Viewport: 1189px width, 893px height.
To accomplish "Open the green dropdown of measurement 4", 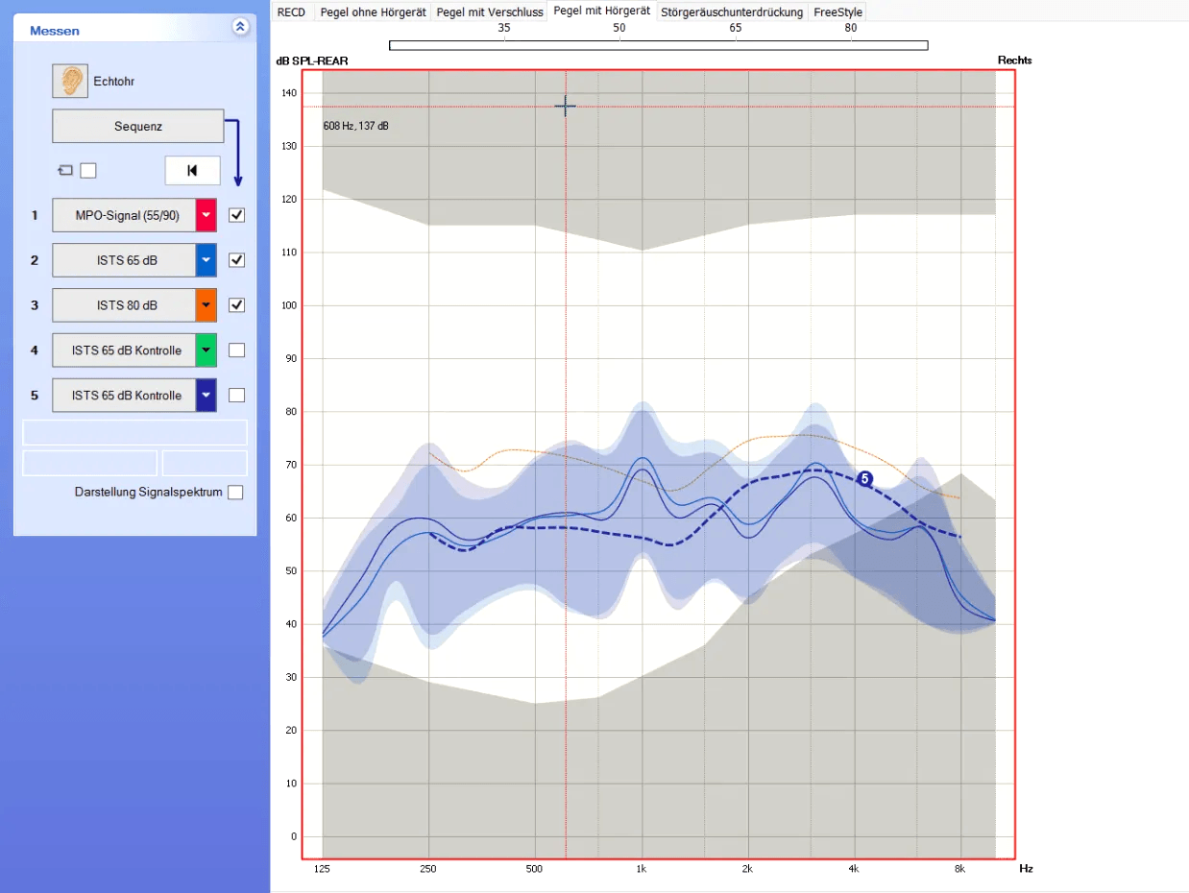I will (206, 350).
